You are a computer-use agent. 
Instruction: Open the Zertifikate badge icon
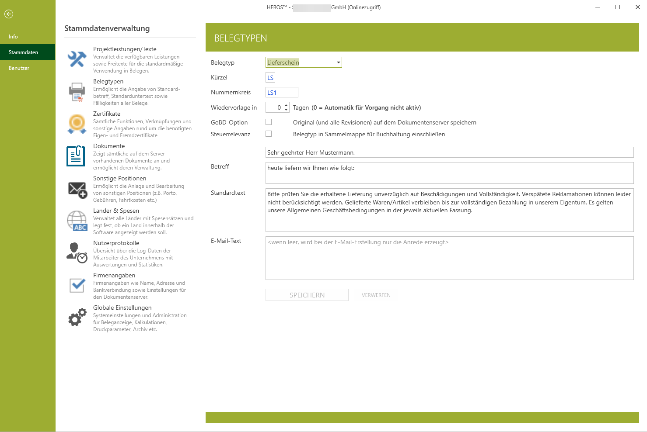(x=77, y=124)
